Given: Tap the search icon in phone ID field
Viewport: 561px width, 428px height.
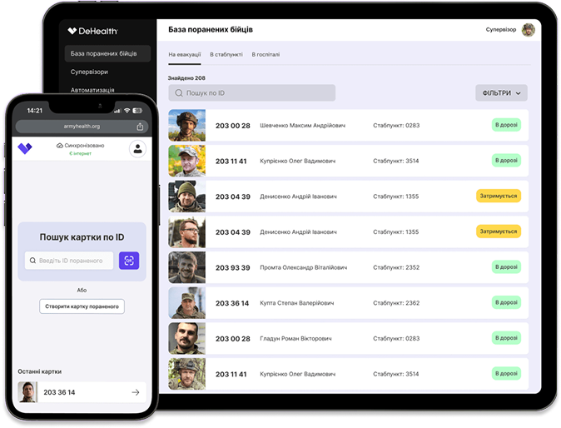Looking at the screenshot, I should [32, 261].
